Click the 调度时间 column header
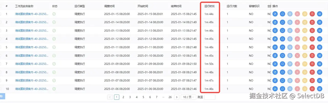The image size is (328, 103). tap(109, 6)
